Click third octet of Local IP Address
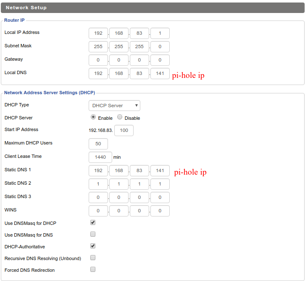Screen dimensions: 305x281 coord(139,34)
